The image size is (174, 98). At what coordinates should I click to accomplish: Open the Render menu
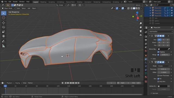pos(15,2)
